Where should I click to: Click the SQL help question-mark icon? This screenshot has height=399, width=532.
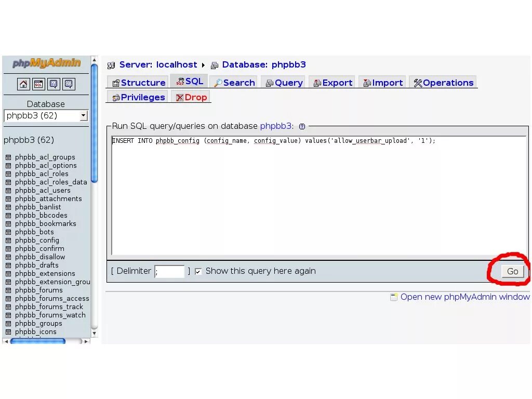pyautogui.click(x=302, y=127)
